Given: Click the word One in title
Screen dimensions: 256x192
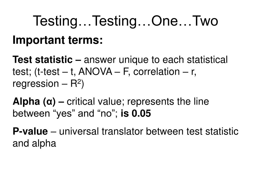Looking at the screenshot, I should click(x=164, y=21).
